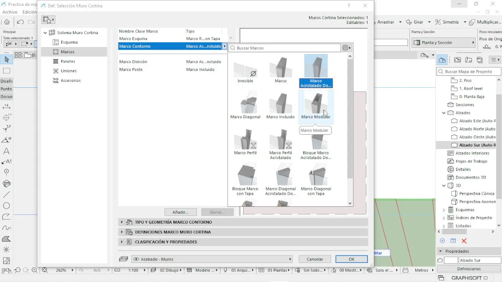The height and width of the screenshot is (282, 502).
Task: Open Paneles settings page
Action: click(x=68, y=61)
